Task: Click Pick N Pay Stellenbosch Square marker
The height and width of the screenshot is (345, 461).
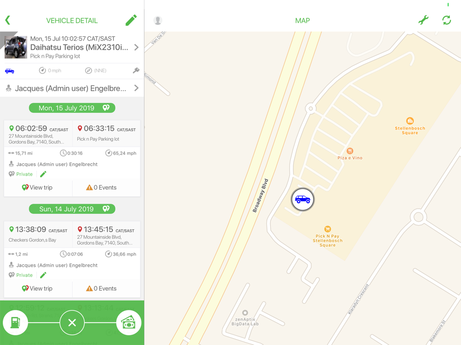Action: point(327,229)
